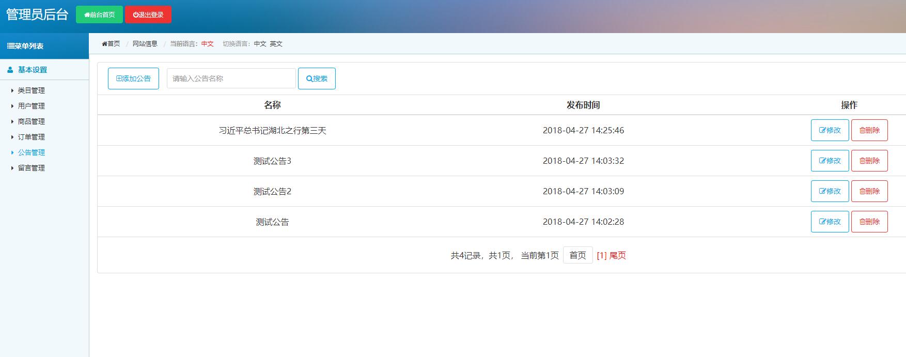Image resolution: width=906 pixels, height=357 pixels.
Task: Expand the arrow next to 商品管理
Action: [x=12, y=121]
